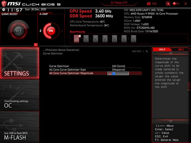191x143 pixels.
Task: Click the VCore 1.456V reading
Action: click(132, 21)
